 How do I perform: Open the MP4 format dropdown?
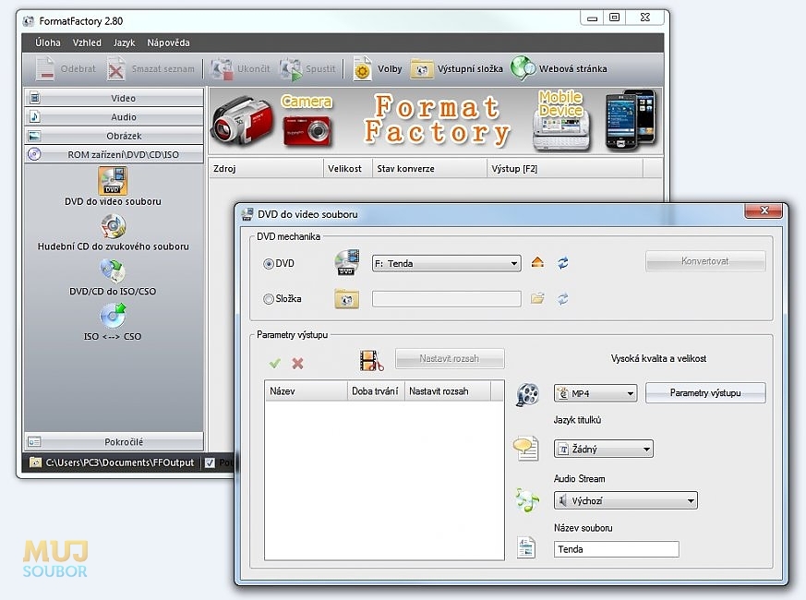tap(595, 393)
